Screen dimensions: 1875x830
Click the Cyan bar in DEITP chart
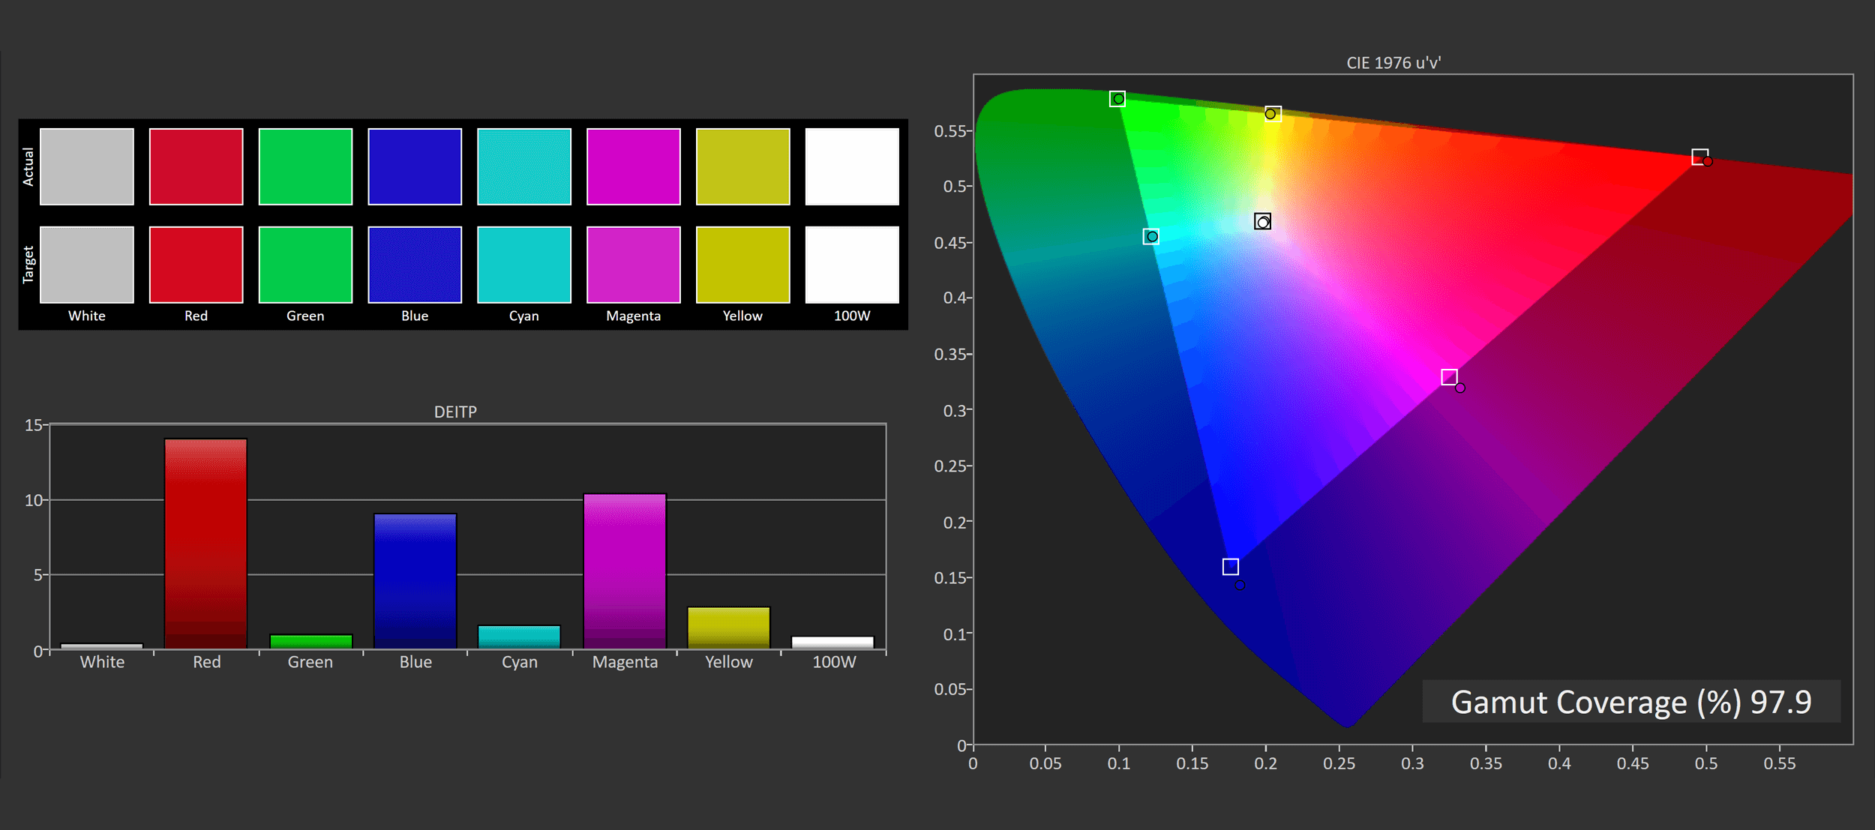[519, 637]
